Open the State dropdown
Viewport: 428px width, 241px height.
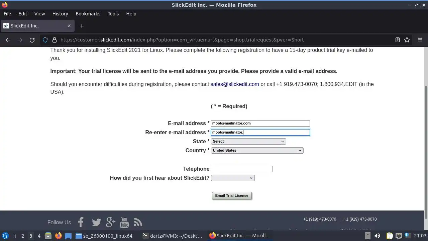pos(248,141)
